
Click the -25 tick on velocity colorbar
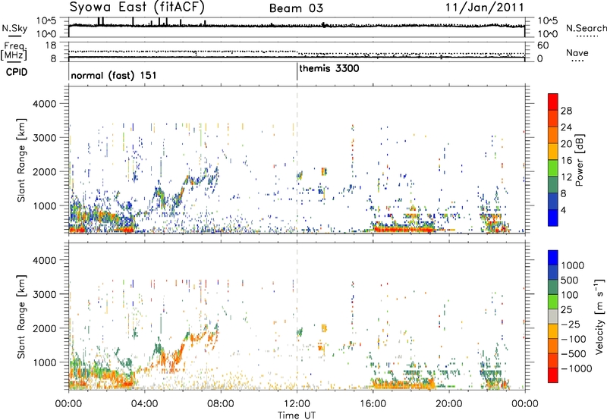572,324
